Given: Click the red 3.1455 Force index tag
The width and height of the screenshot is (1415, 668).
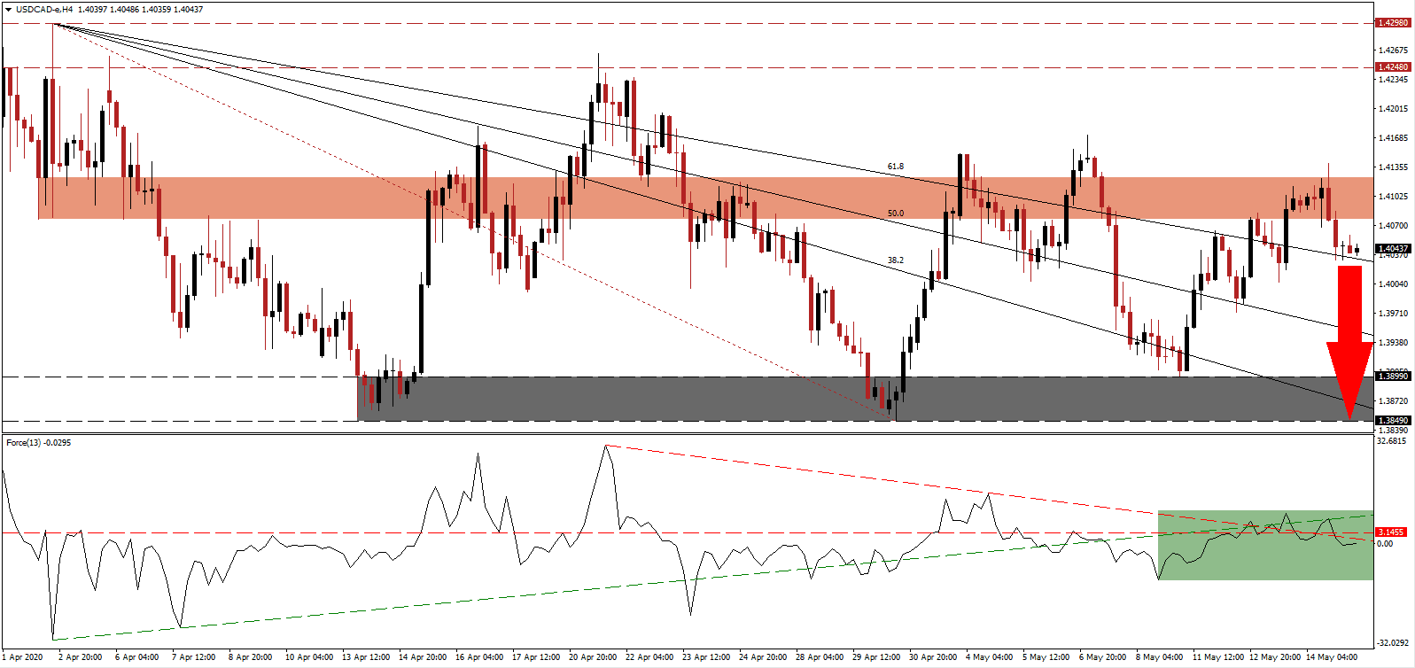Looking at the screenshot, I should (1390, 532).
